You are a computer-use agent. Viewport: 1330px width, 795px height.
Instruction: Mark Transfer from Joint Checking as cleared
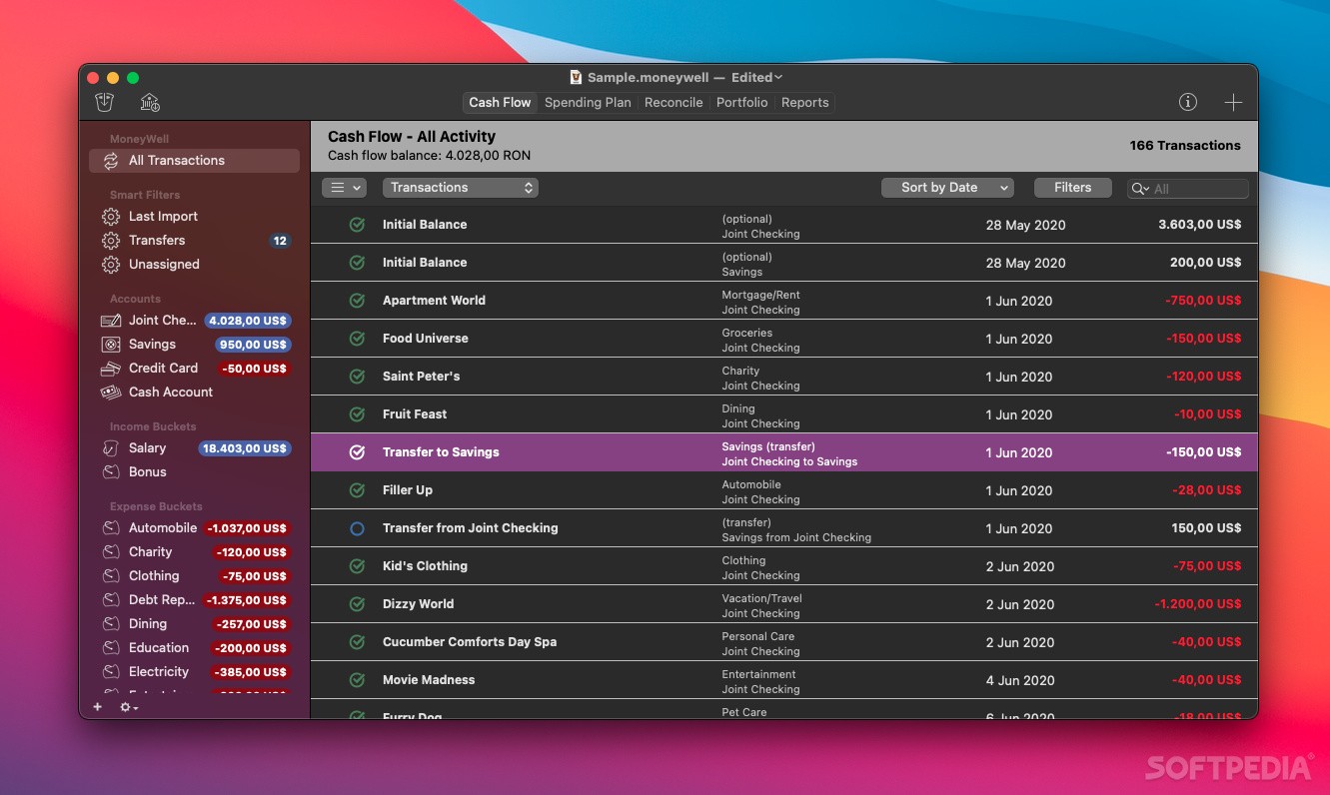coord(357,528)
